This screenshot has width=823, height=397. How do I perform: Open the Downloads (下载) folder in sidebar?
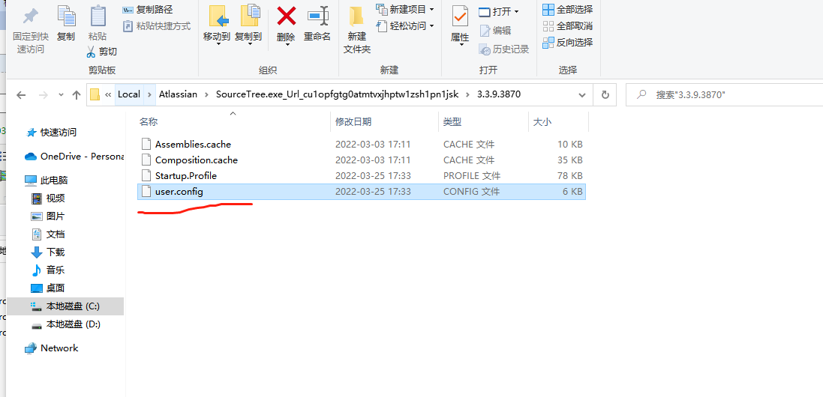pyautogui.click(x=48, y=252)
